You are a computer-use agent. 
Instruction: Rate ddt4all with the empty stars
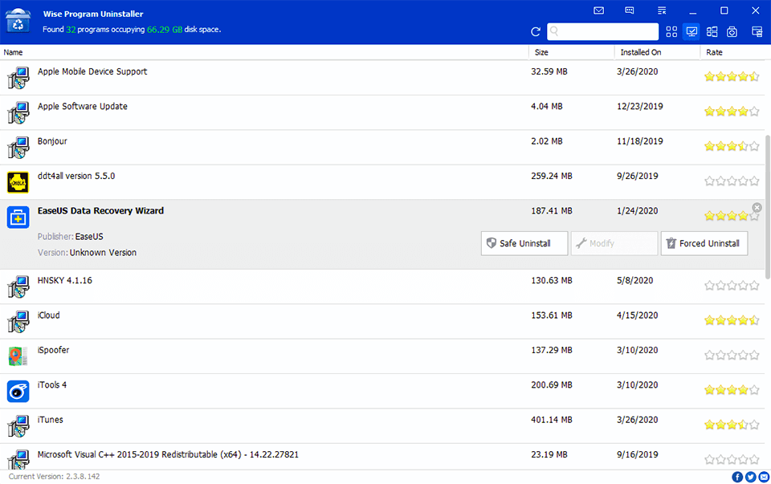pyautogui.click(x=732, y=181)
